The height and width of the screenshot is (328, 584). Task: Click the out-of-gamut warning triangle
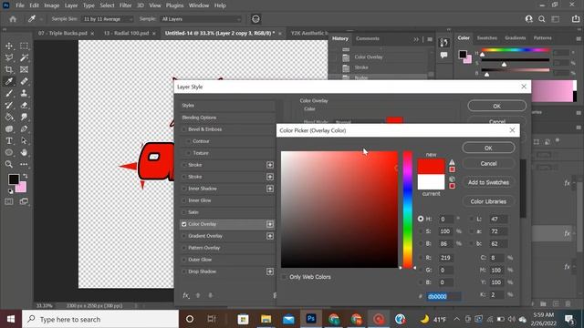pos(452,162)
